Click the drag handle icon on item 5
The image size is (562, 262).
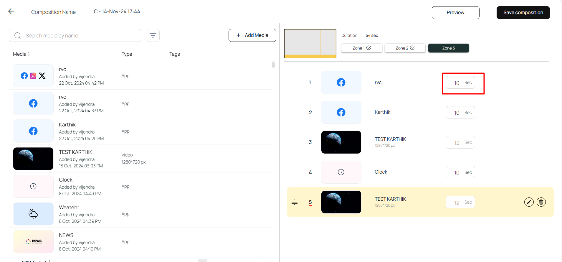[x=295, y=202]
